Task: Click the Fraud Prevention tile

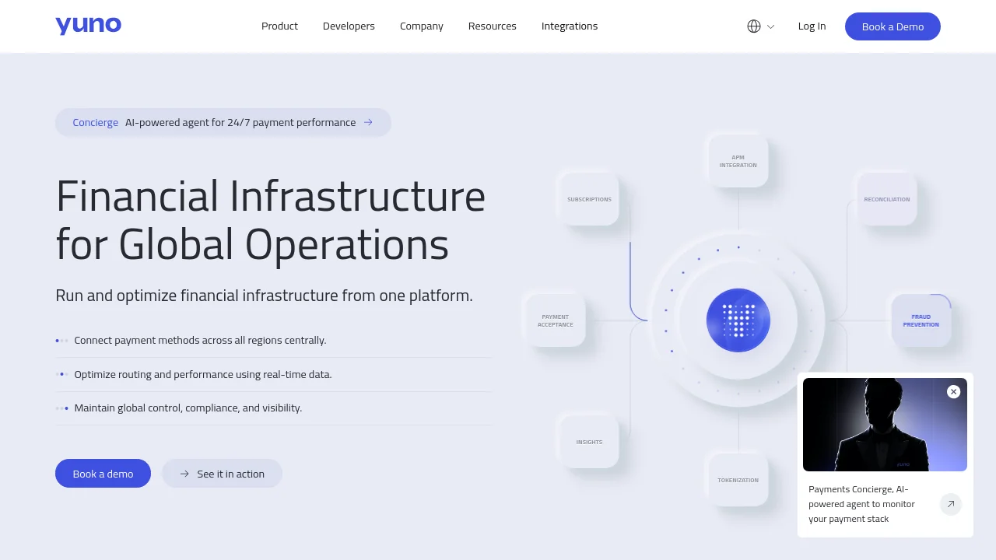Action: coord(921,320)
